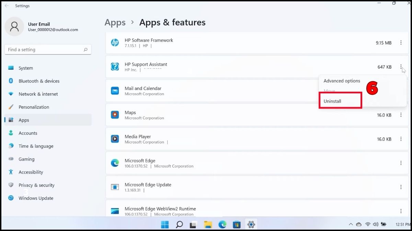
Task: Click the Find a setting search box
Action: [x=48, y=50]
